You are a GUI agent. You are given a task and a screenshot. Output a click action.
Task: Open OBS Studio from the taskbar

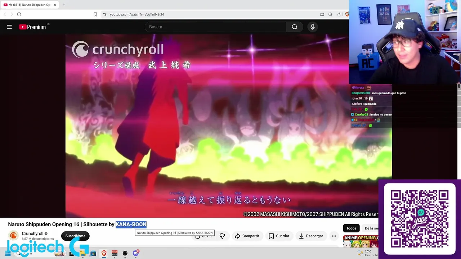tap(125, 254)
